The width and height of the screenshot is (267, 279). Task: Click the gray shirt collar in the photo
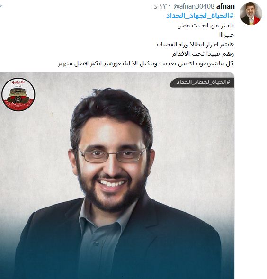pyautogui.click(x=107, y=217)
